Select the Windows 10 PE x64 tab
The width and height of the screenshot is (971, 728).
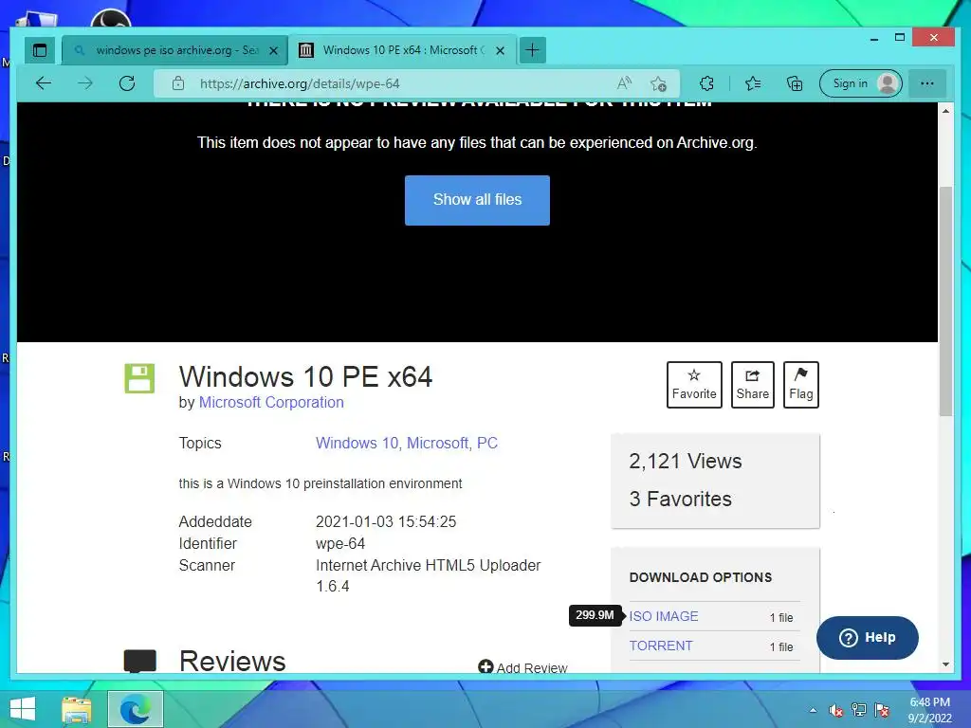click(x=402, y=50)
